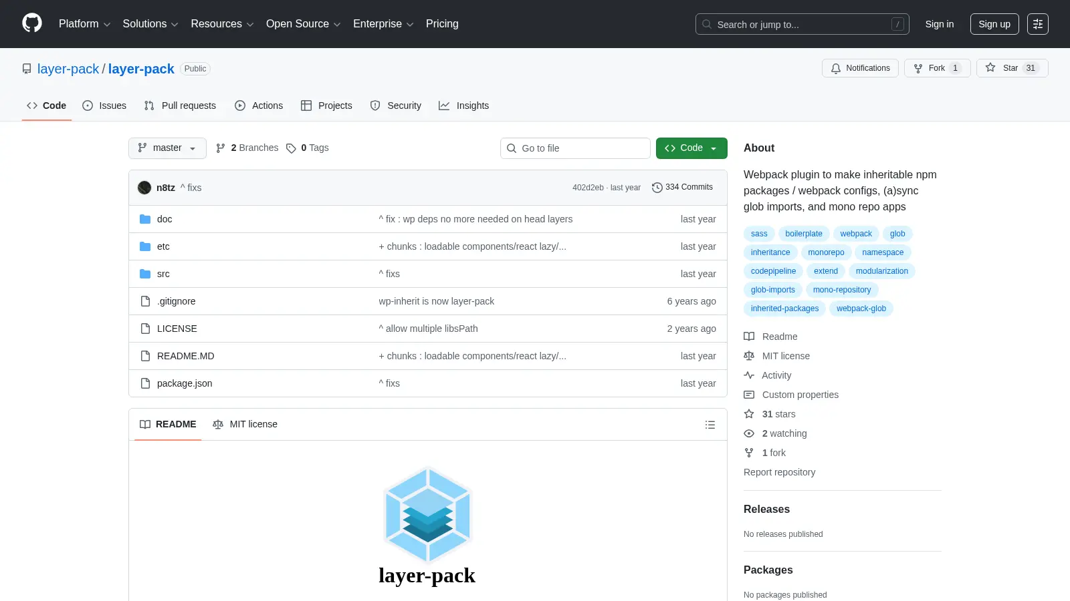Click the scales icon next to MIT license in About
The height and width of the screenshot is (601, 1070).
749,356
